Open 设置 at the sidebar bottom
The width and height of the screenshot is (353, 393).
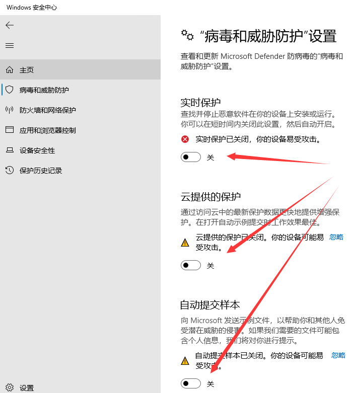coord(80,387)
